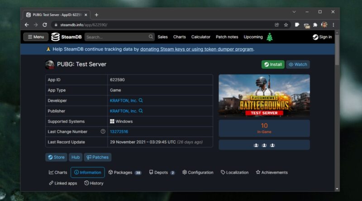Open the extensions puzzle icon
This screenshot has height=201, width=362.
(315, 25)
